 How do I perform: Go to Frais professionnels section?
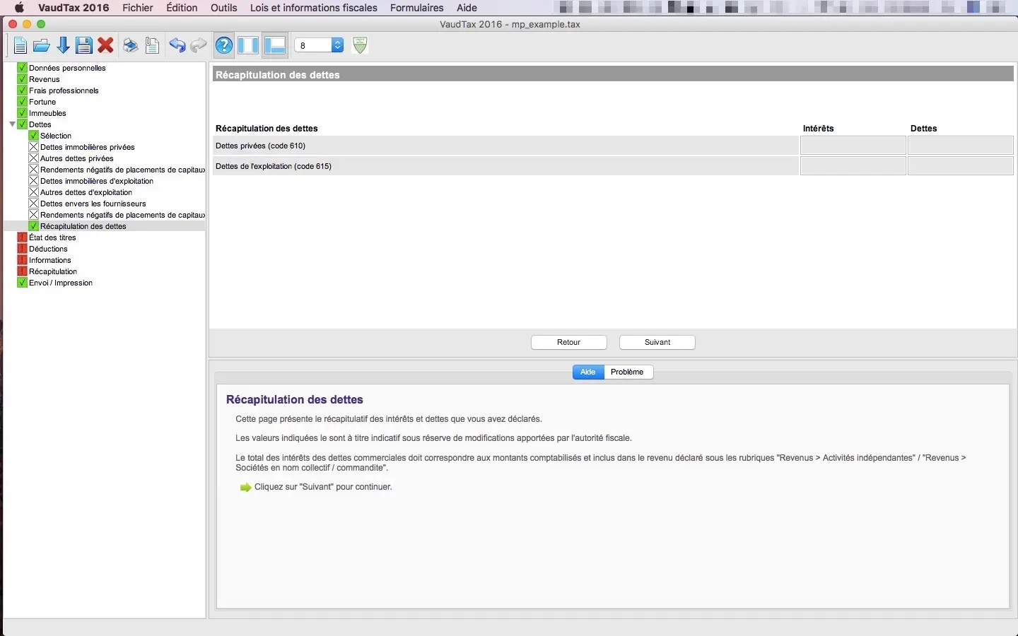pyautogui.click(x=64, y=90)
